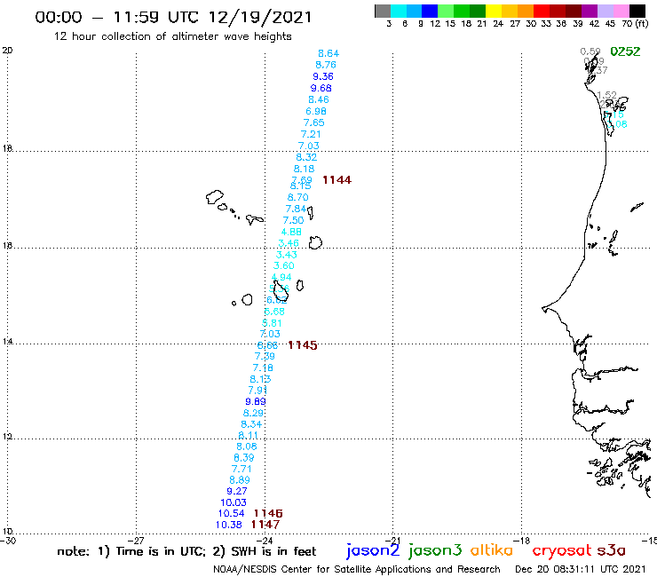Click the 1144 pass time marker
Viewport: 657px width, 577px height.
pos(336,180)
